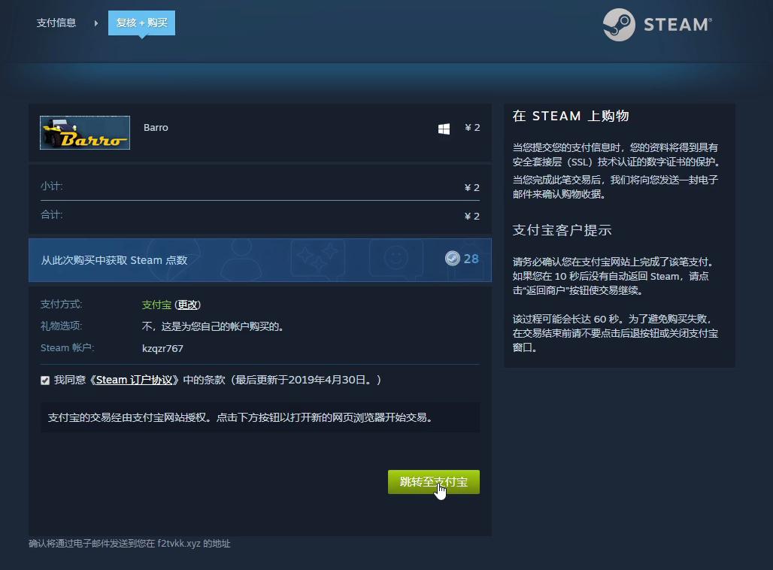The image size is (773, 570).
Task: Click the Windows platform icon beside Barro
Action: click(x=444, y=128)
